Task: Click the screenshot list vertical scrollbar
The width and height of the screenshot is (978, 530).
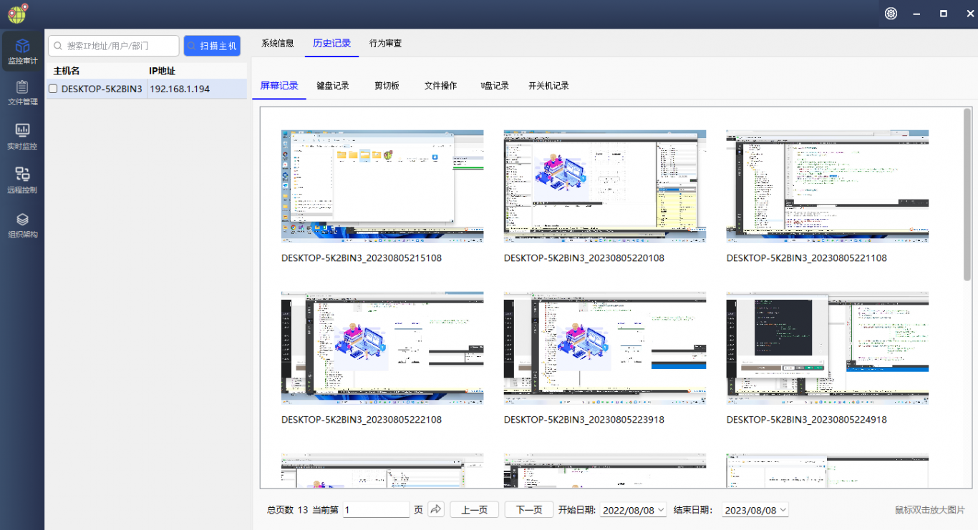Action: pyautogui.click(x=967, y=194)
